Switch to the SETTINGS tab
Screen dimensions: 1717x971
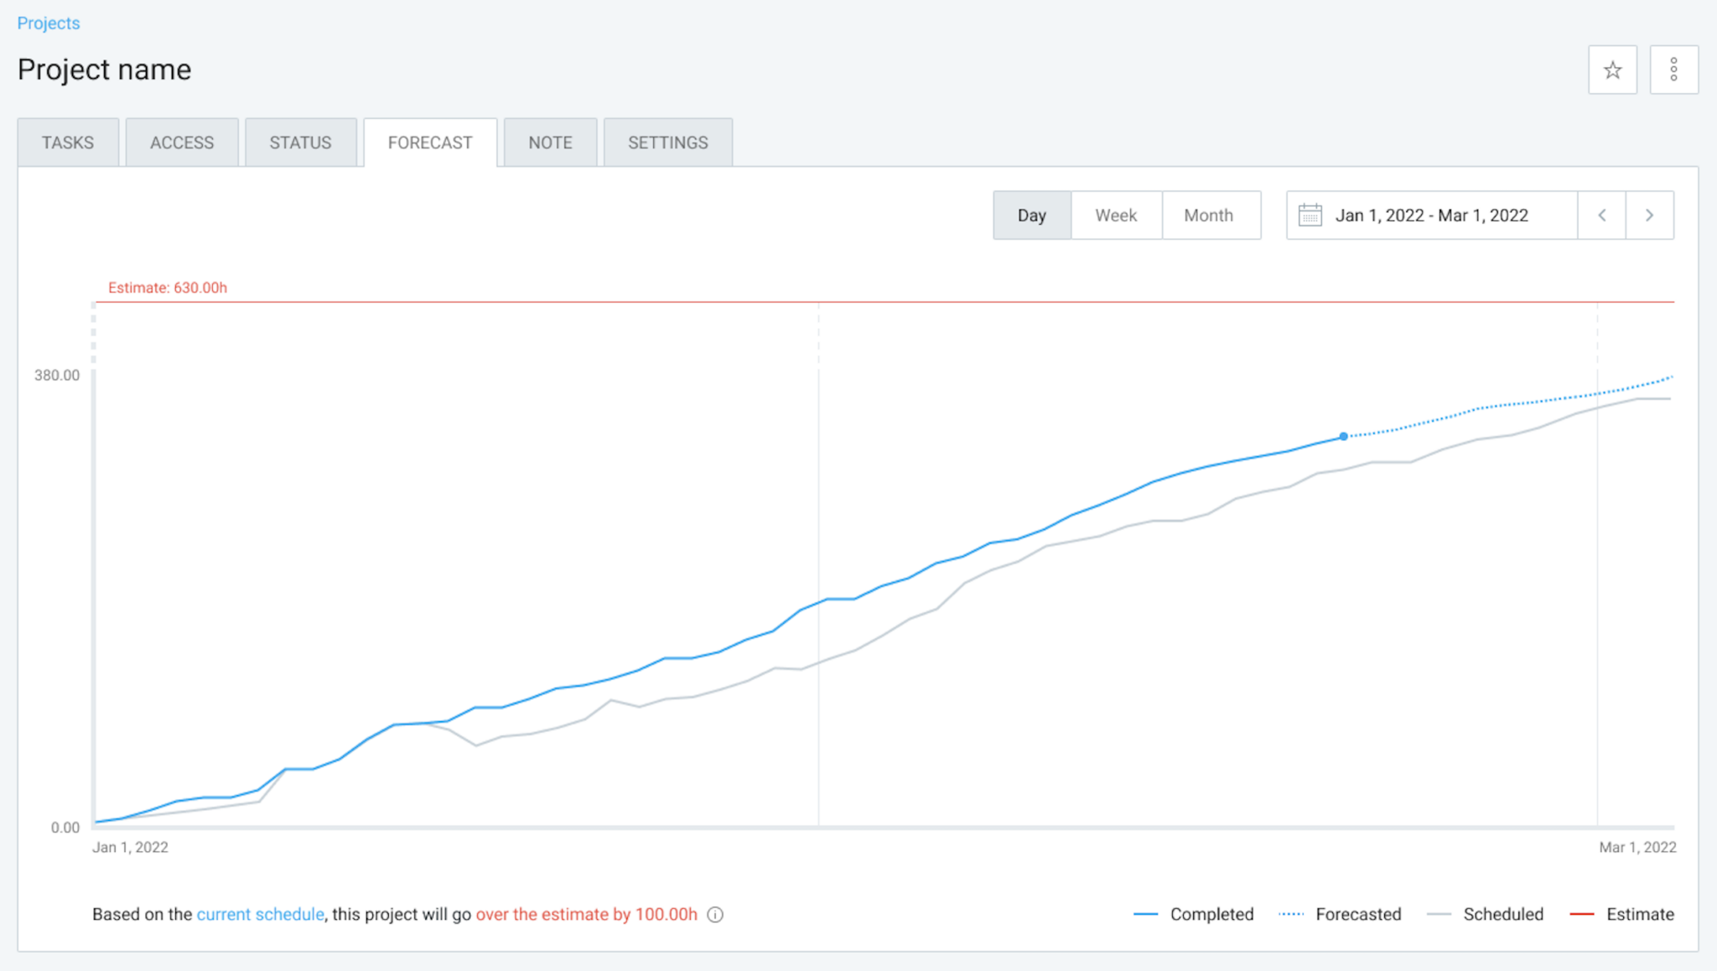667,143
